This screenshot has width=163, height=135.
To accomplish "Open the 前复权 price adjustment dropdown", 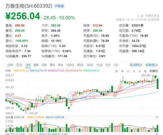I will pos(154,71).
